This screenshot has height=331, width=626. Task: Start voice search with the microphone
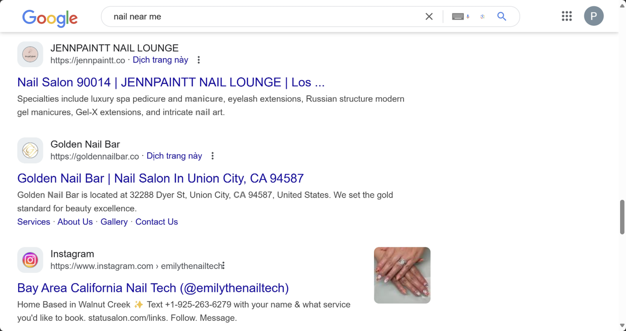pyautogui.click(x=468, y=17)
